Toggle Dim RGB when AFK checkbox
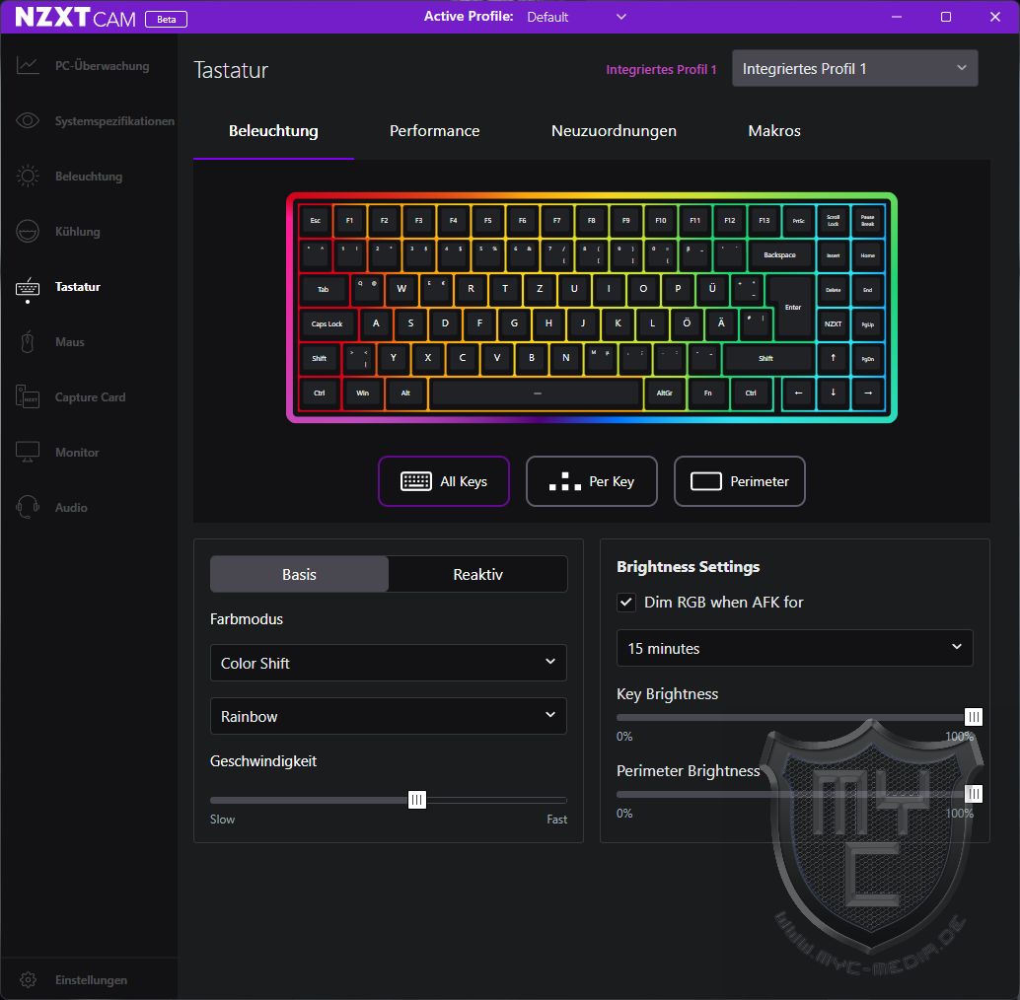 click(625, 603)
